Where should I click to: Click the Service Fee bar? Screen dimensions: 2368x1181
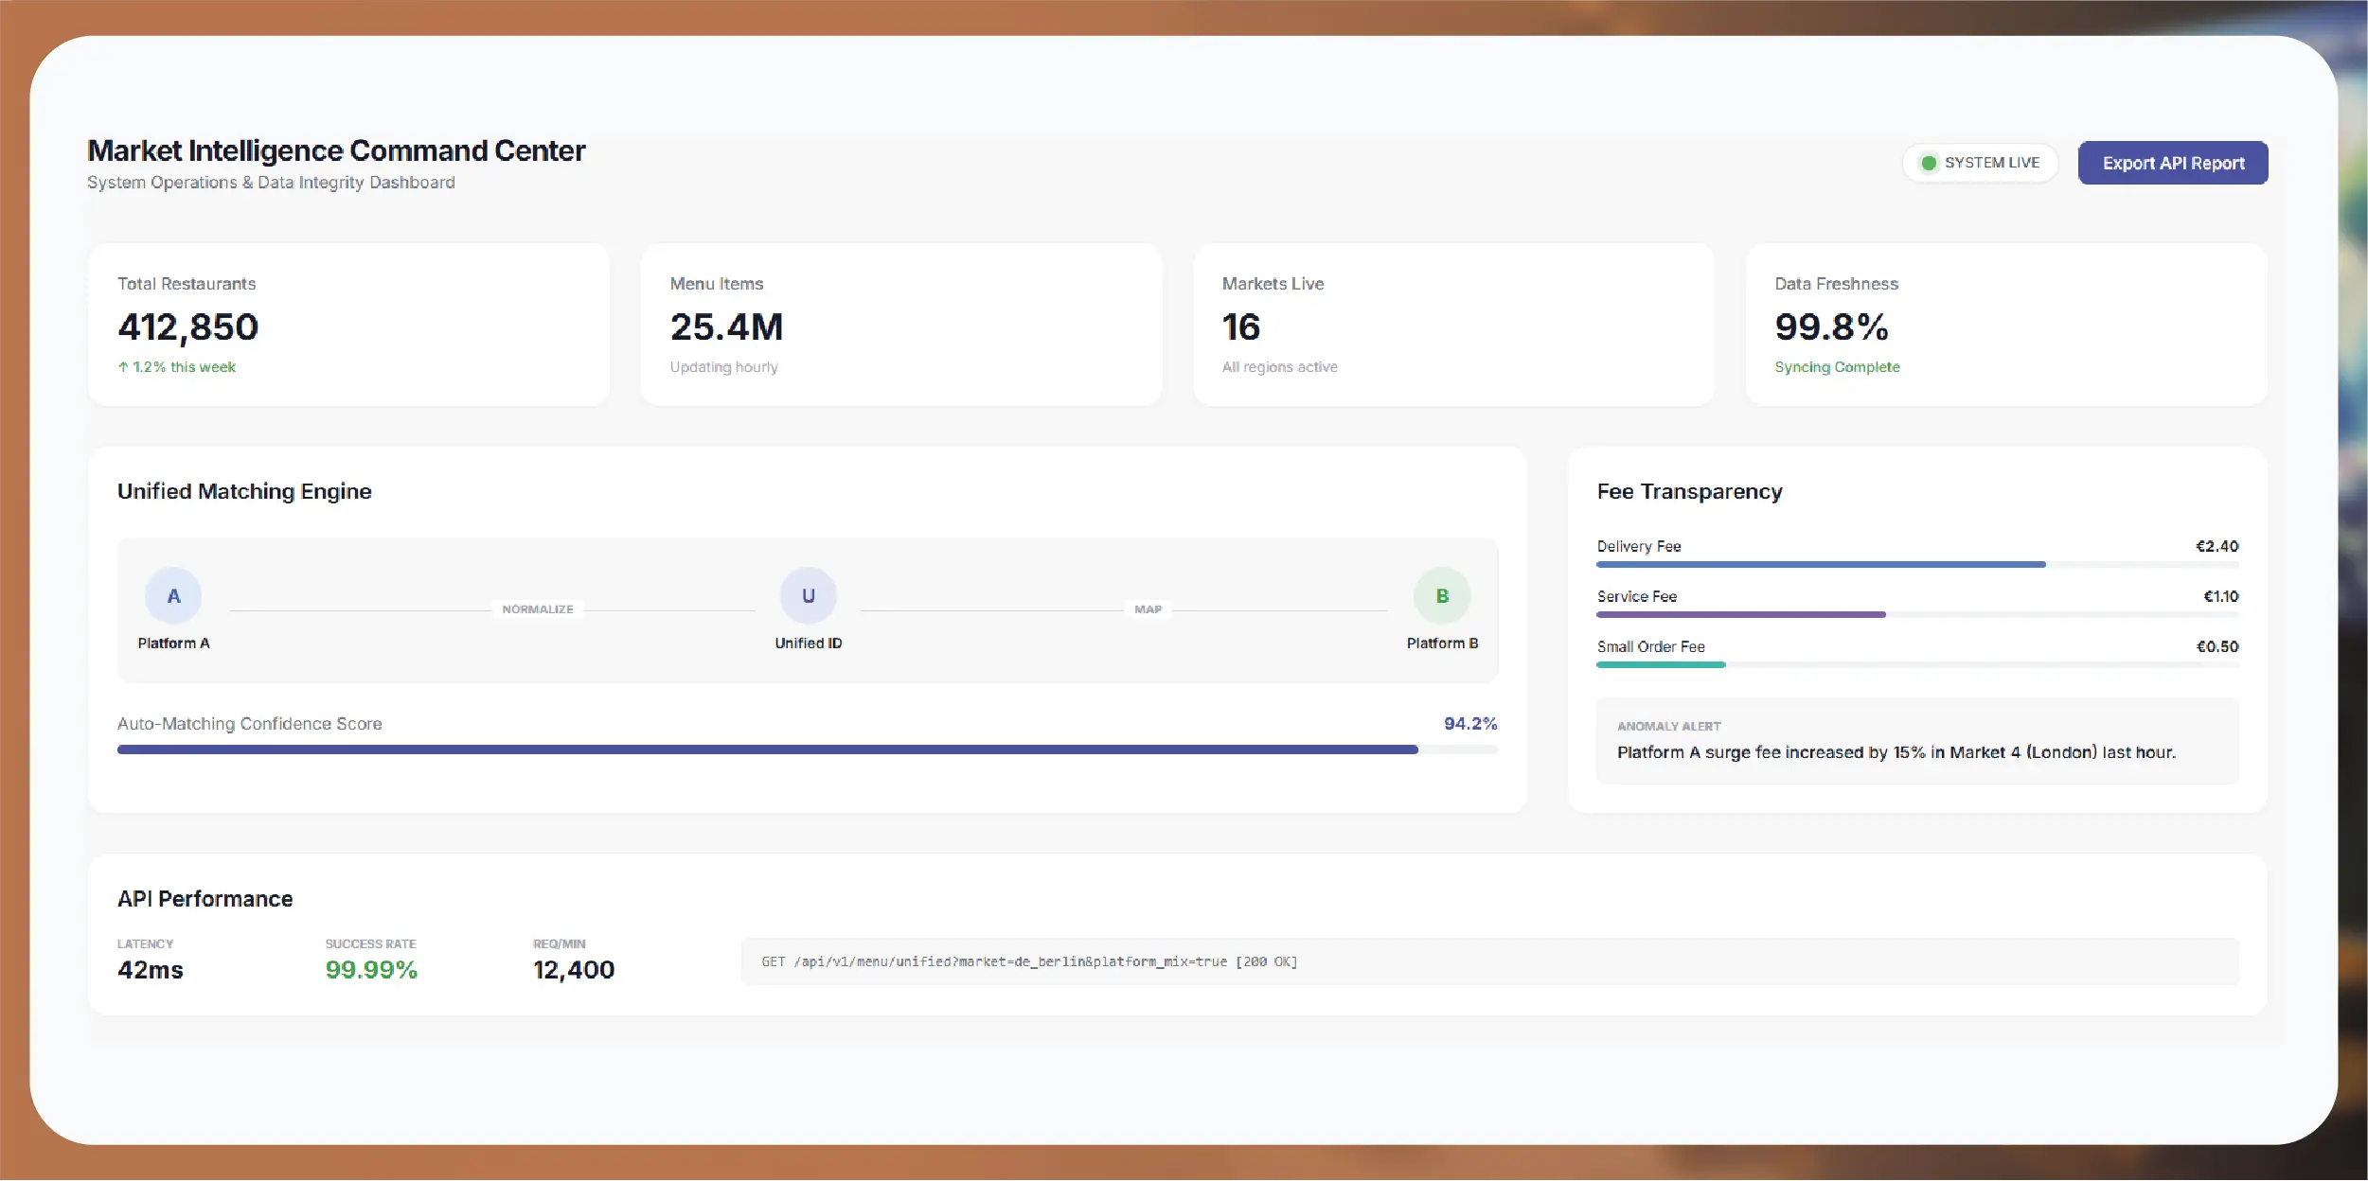point(1917,615)
